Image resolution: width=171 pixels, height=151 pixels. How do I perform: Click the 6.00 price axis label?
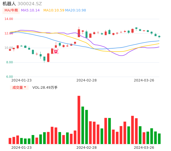pos(9,77)
